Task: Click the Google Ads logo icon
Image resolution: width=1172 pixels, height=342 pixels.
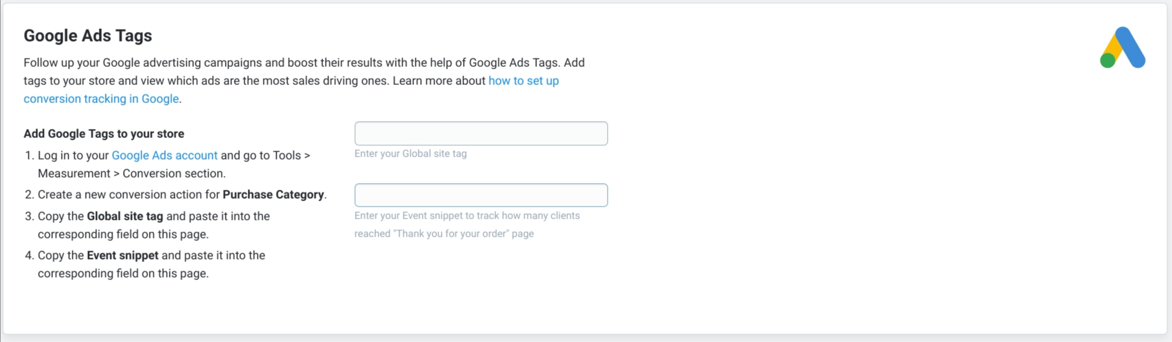Action: (1122, 48)
